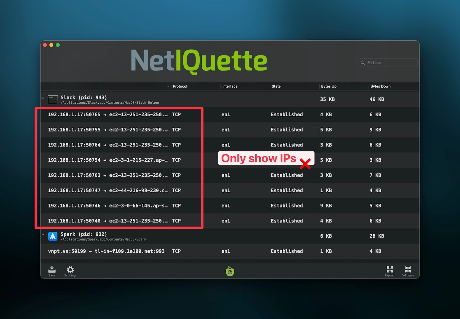This screenshot has height=319, width=460.
Task: Click the Slack (pid: 943) process name
Action: pyautogui.click(x=84, y=97)
